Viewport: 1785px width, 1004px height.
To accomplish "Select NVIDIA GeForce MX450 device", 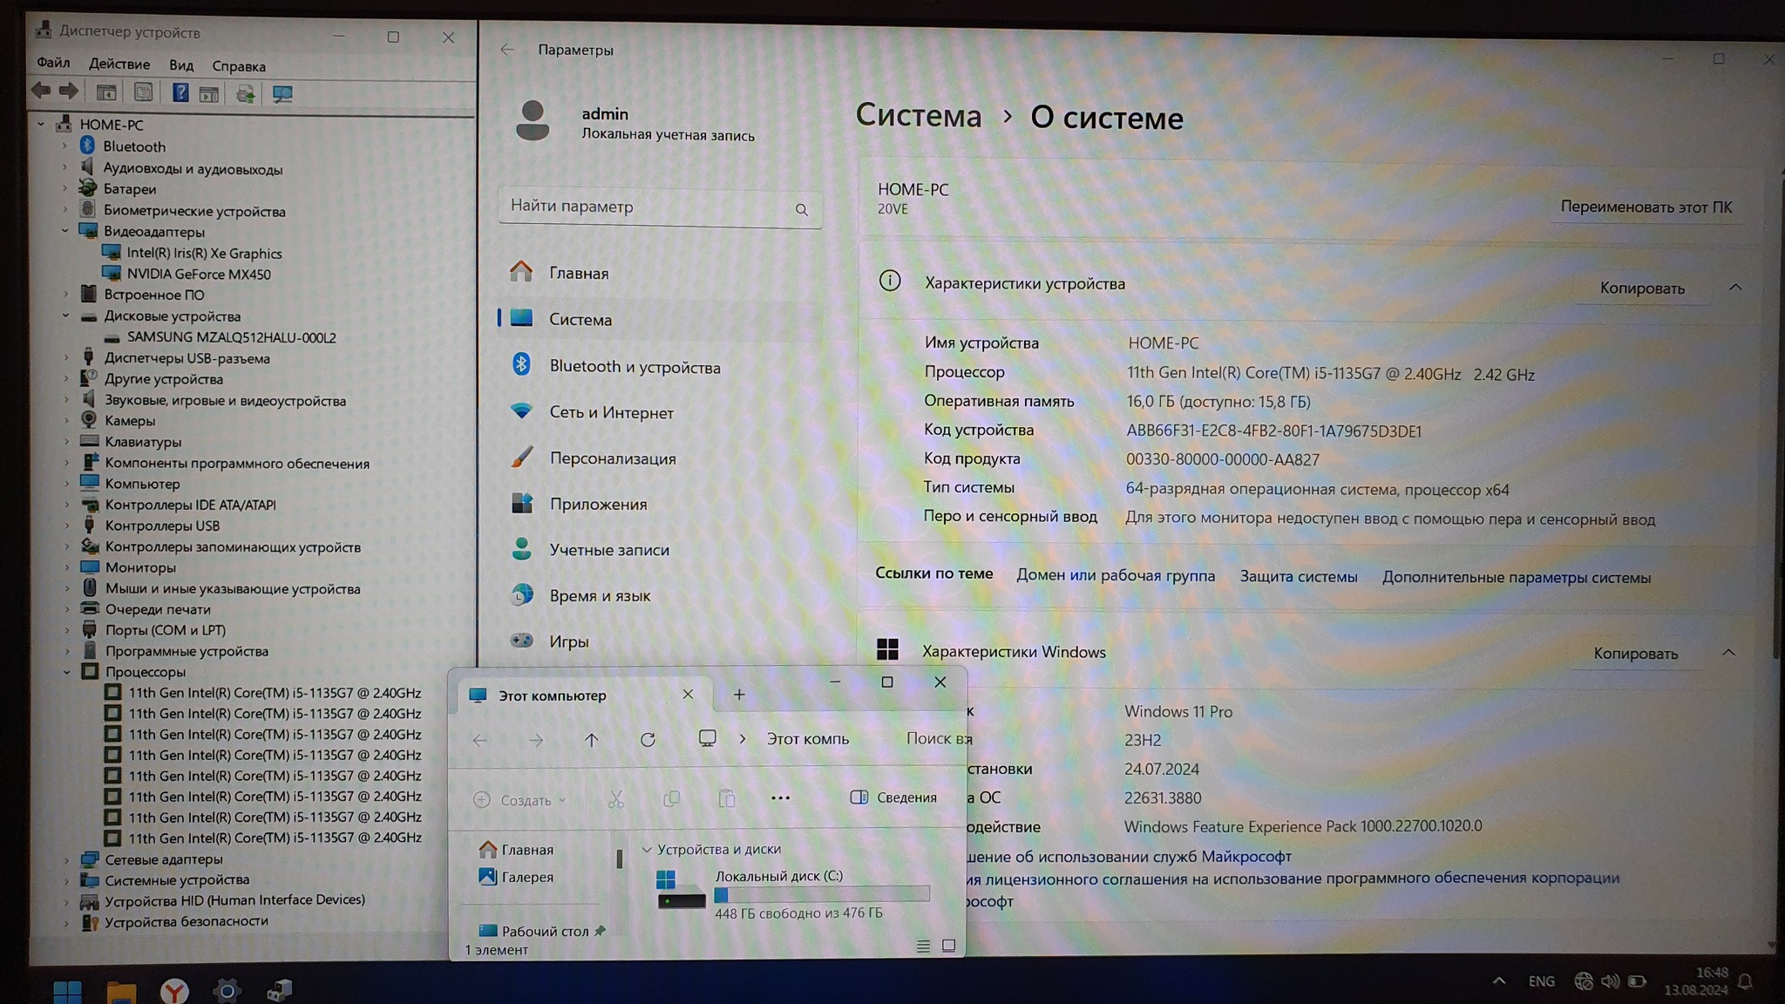I will (199, 274).
